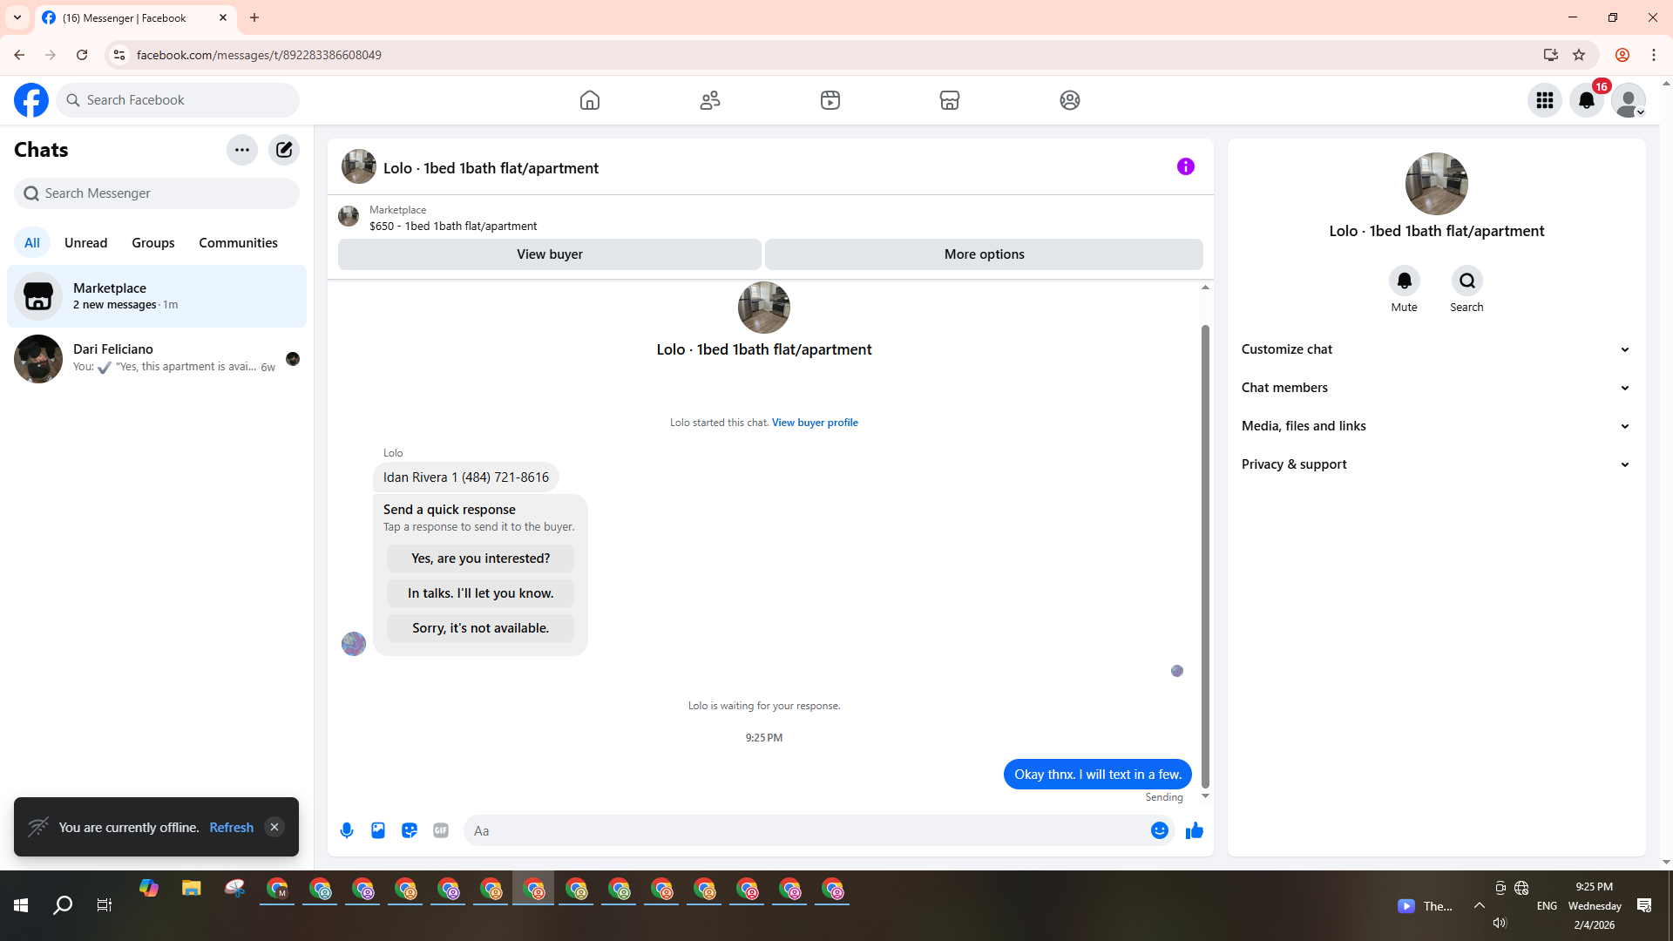Viewport: 1673px width, 941px height.
Task: Attach a photo using image icon
Action: click(x=378, y=830)
